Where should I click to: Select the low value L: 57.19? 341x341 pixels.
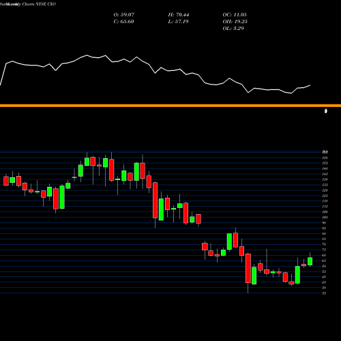pos(178,22)
